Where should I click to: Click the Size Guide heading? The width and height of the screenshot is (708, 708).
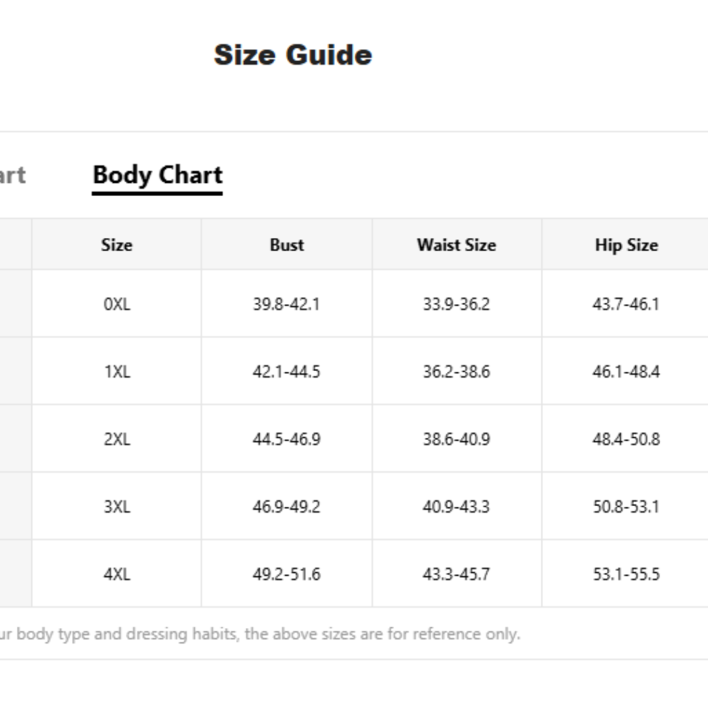293,54
